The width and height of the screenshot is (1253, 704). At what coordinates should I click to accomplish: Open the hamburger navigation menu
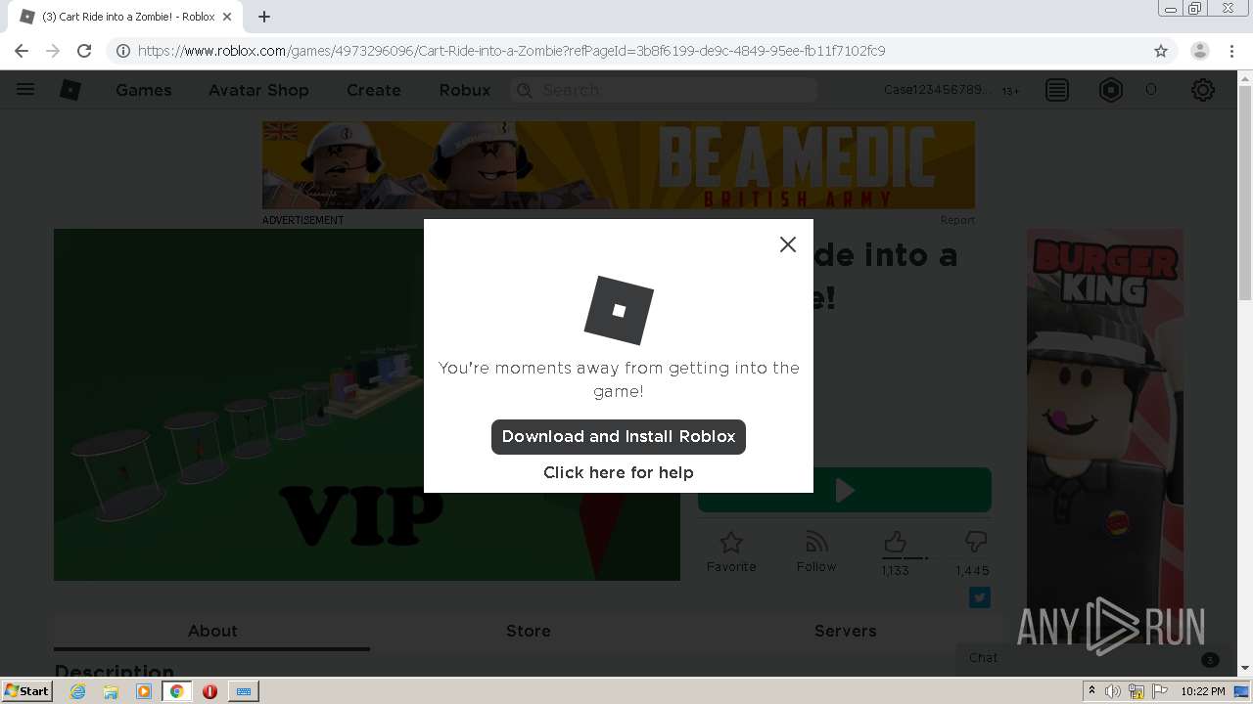click(x=25, y=89)
